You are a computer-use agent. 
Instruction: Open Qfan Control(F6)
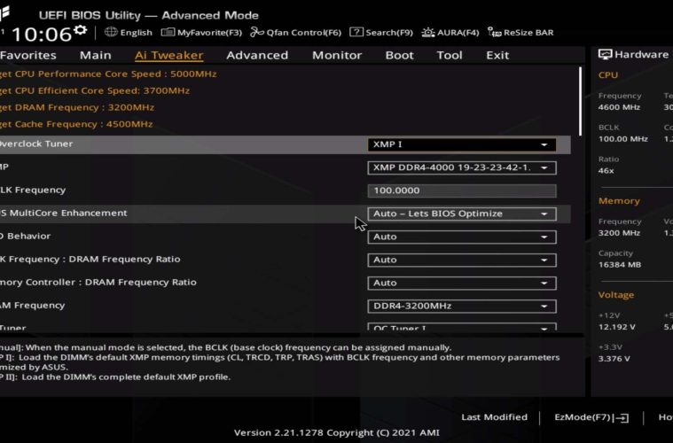296,32
